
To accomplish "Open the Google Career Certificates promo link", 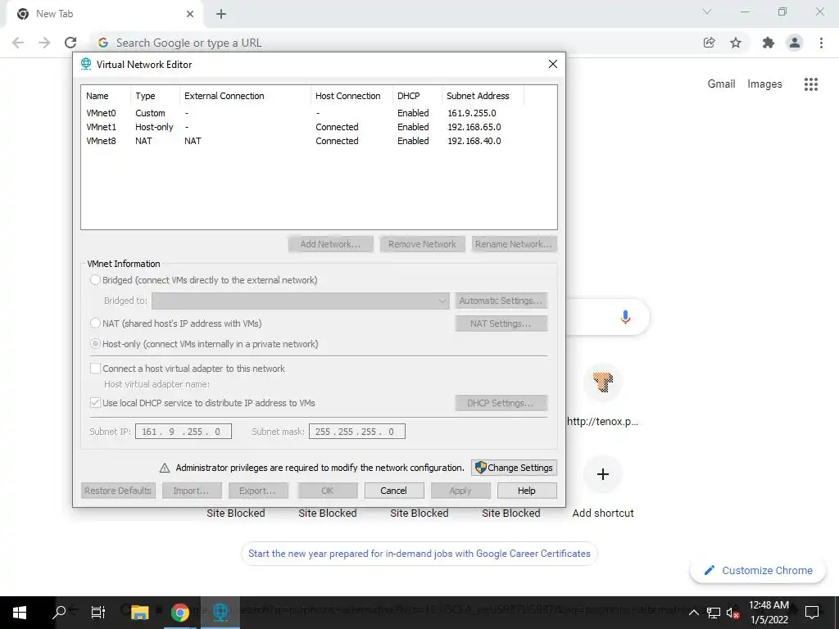I will pos(419,554).
